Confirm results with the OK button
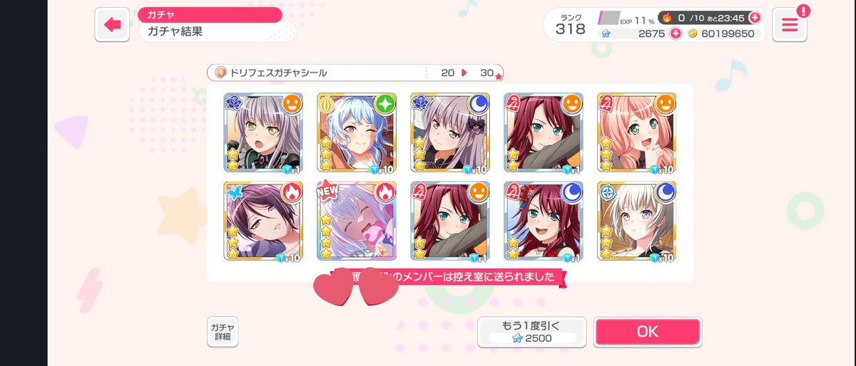 click(x=648, y=332)
